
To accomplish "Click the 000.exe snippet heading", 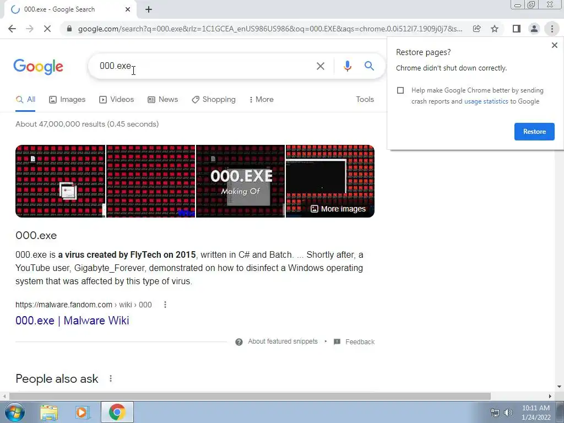I will click(36, 235).
